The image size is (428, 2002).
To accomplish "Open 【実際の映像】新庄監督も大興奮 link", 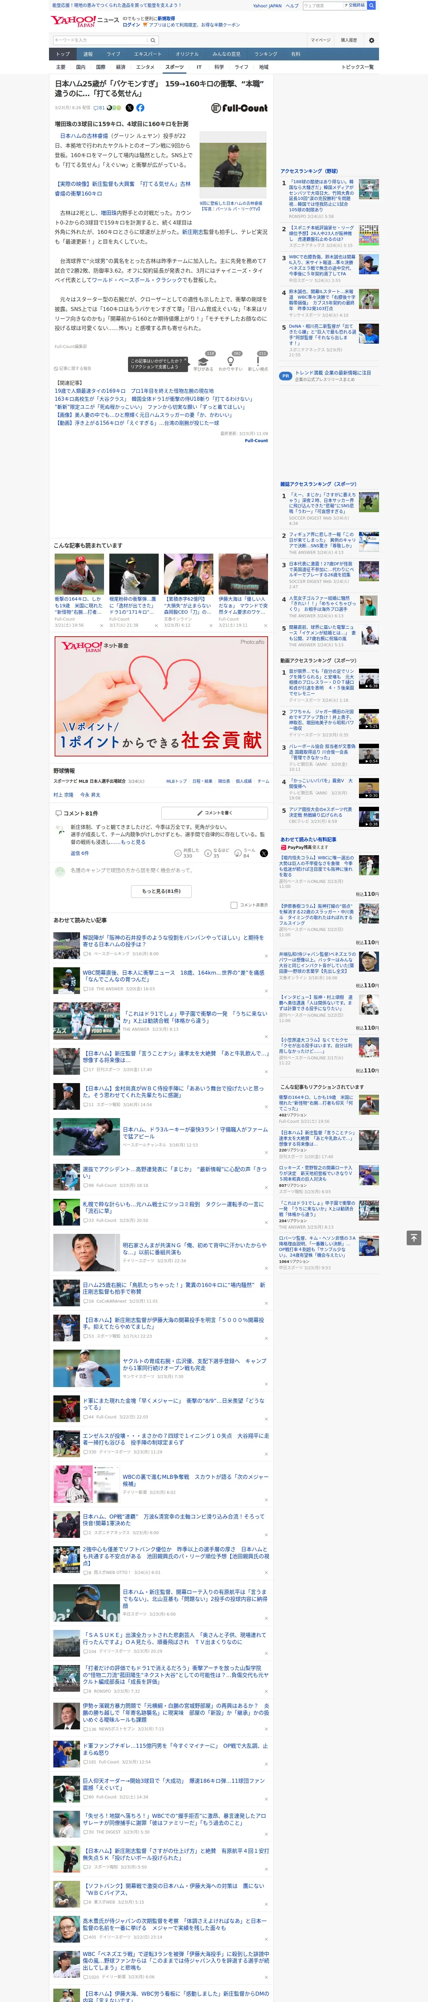I will [122, 189].
